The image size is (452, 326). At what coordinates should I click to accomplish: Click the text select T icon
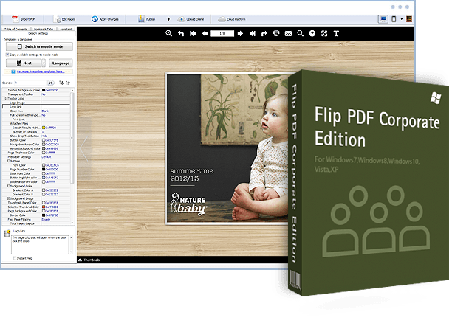pos(337,33)
